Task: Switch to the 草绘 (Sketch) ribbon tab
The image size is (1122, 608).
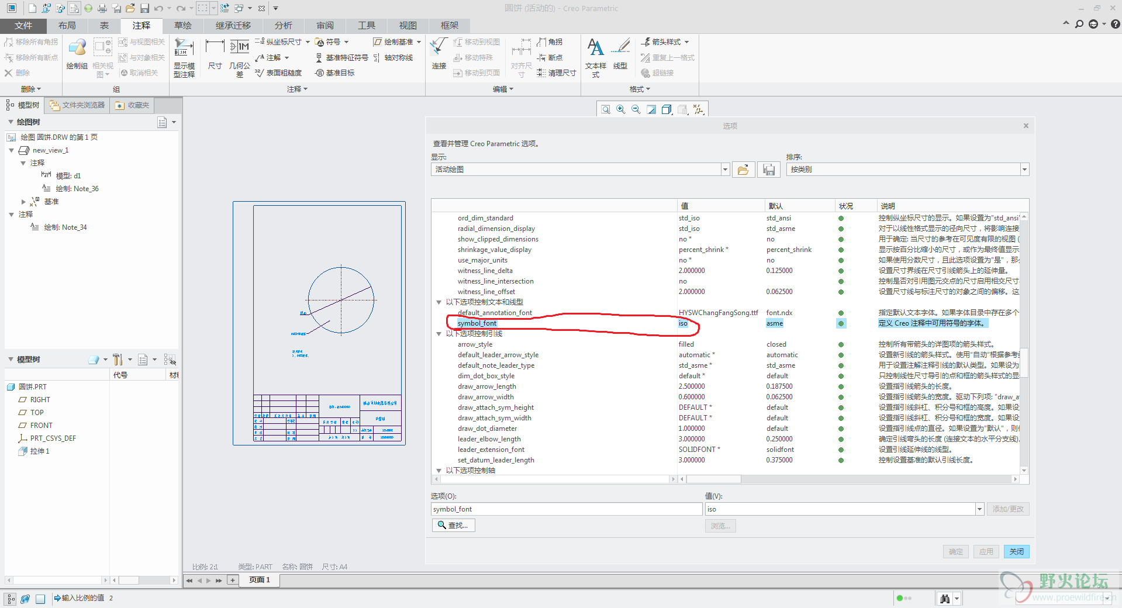Action: (183, 26)
